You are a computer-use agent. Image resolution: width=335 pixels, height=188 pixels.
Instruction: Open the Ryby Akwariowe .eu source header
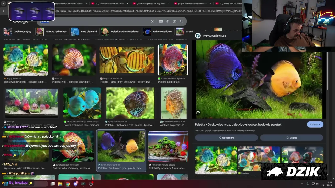(211, 36)
